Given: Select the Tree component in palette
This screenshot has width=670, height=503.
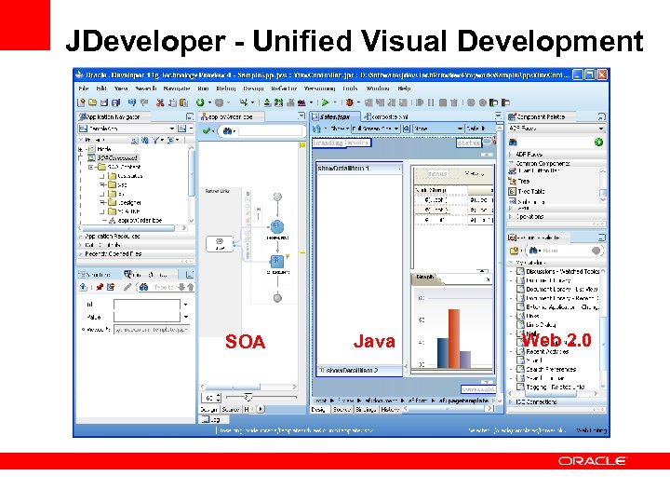Looking at the screenshot, I should click(519, 182).
